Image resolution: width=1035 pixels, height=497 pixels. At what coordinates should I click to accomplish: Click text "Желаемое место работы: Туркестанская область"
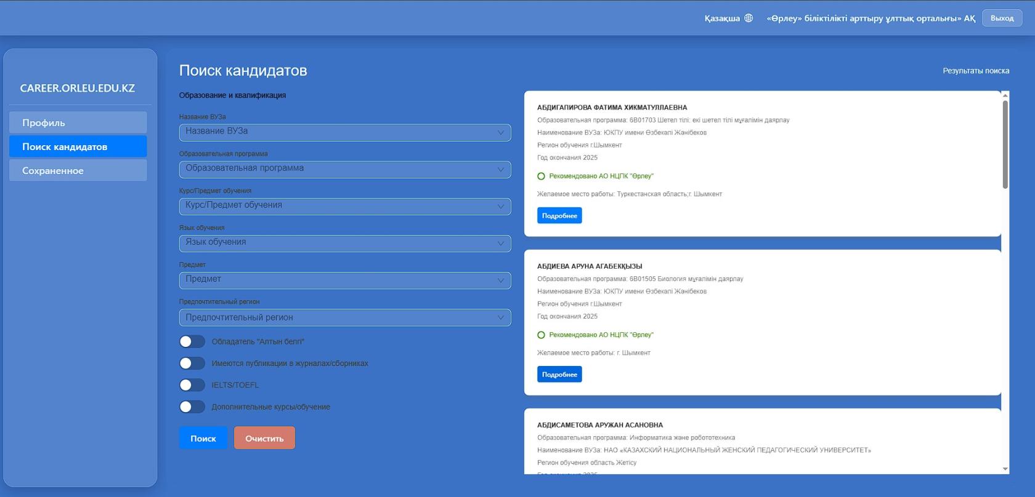tap(630, 194)
